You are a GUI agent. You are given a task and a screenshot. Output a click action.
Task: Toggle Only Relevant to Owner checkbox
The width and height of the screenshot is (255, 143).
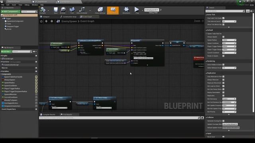coord(223,77)
